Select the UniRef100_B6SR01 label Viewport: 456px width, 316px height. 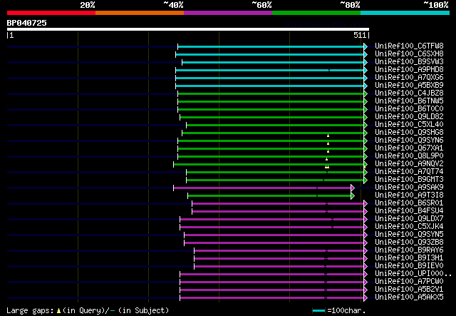(409, 203)
